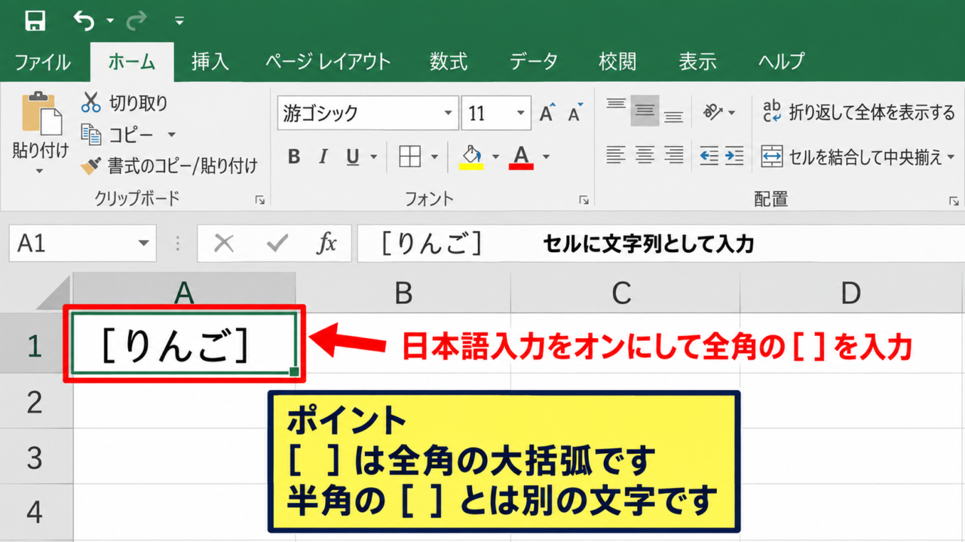Image resolution: width=965 pixels, height=542 pixels.
Task: Open the underline style dropdown arrow
Action: pyautogui.click(x=373, y=157)
